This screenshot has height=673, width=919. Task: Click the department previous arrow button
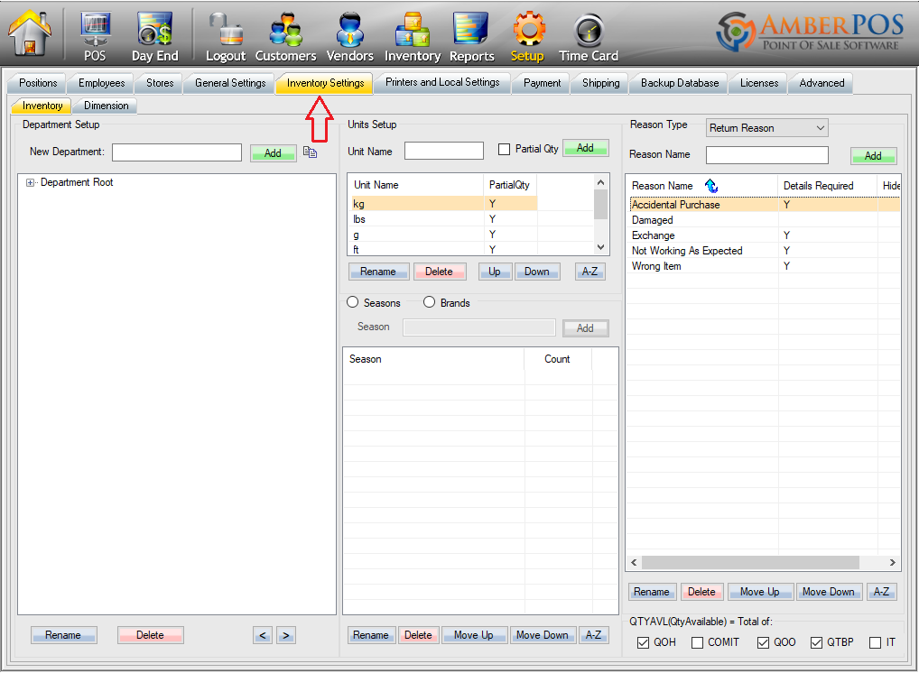coord(263,635)
